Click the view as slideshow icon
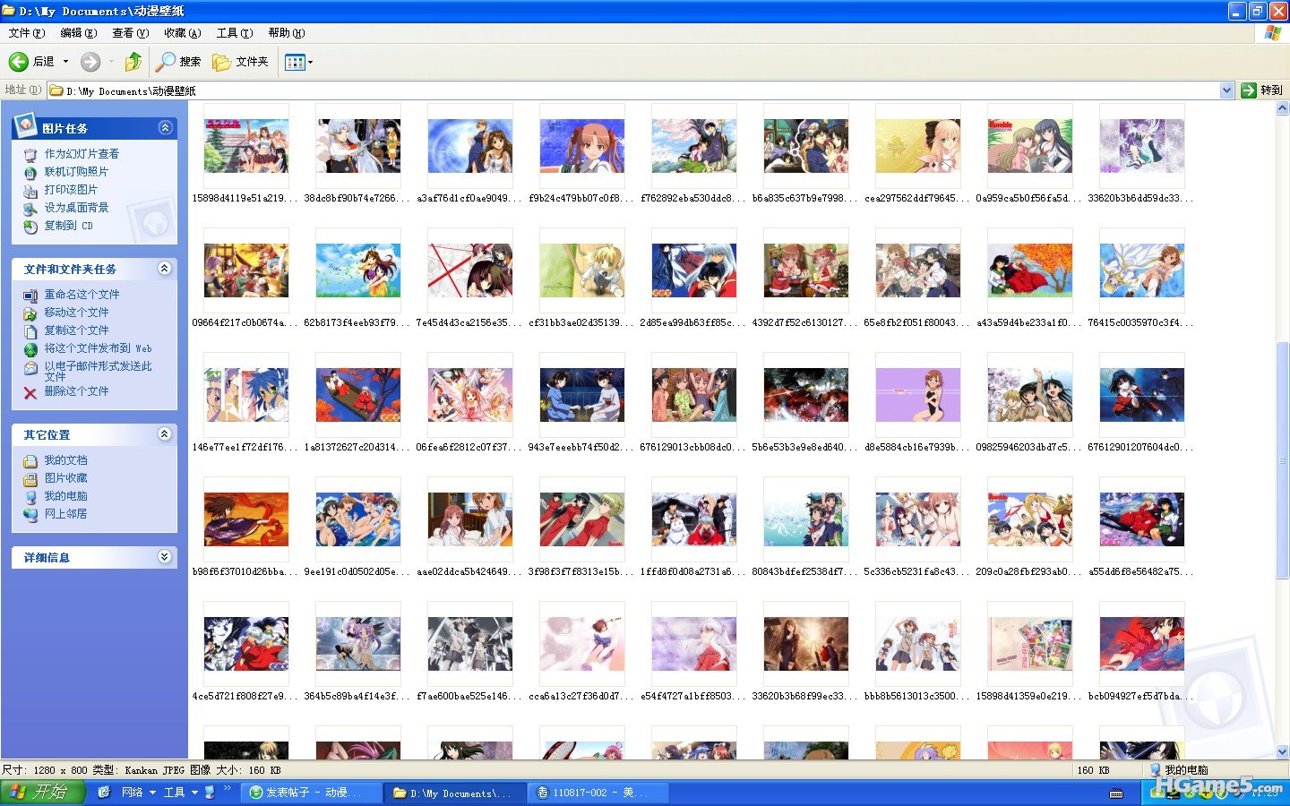 tap(30, 155)
